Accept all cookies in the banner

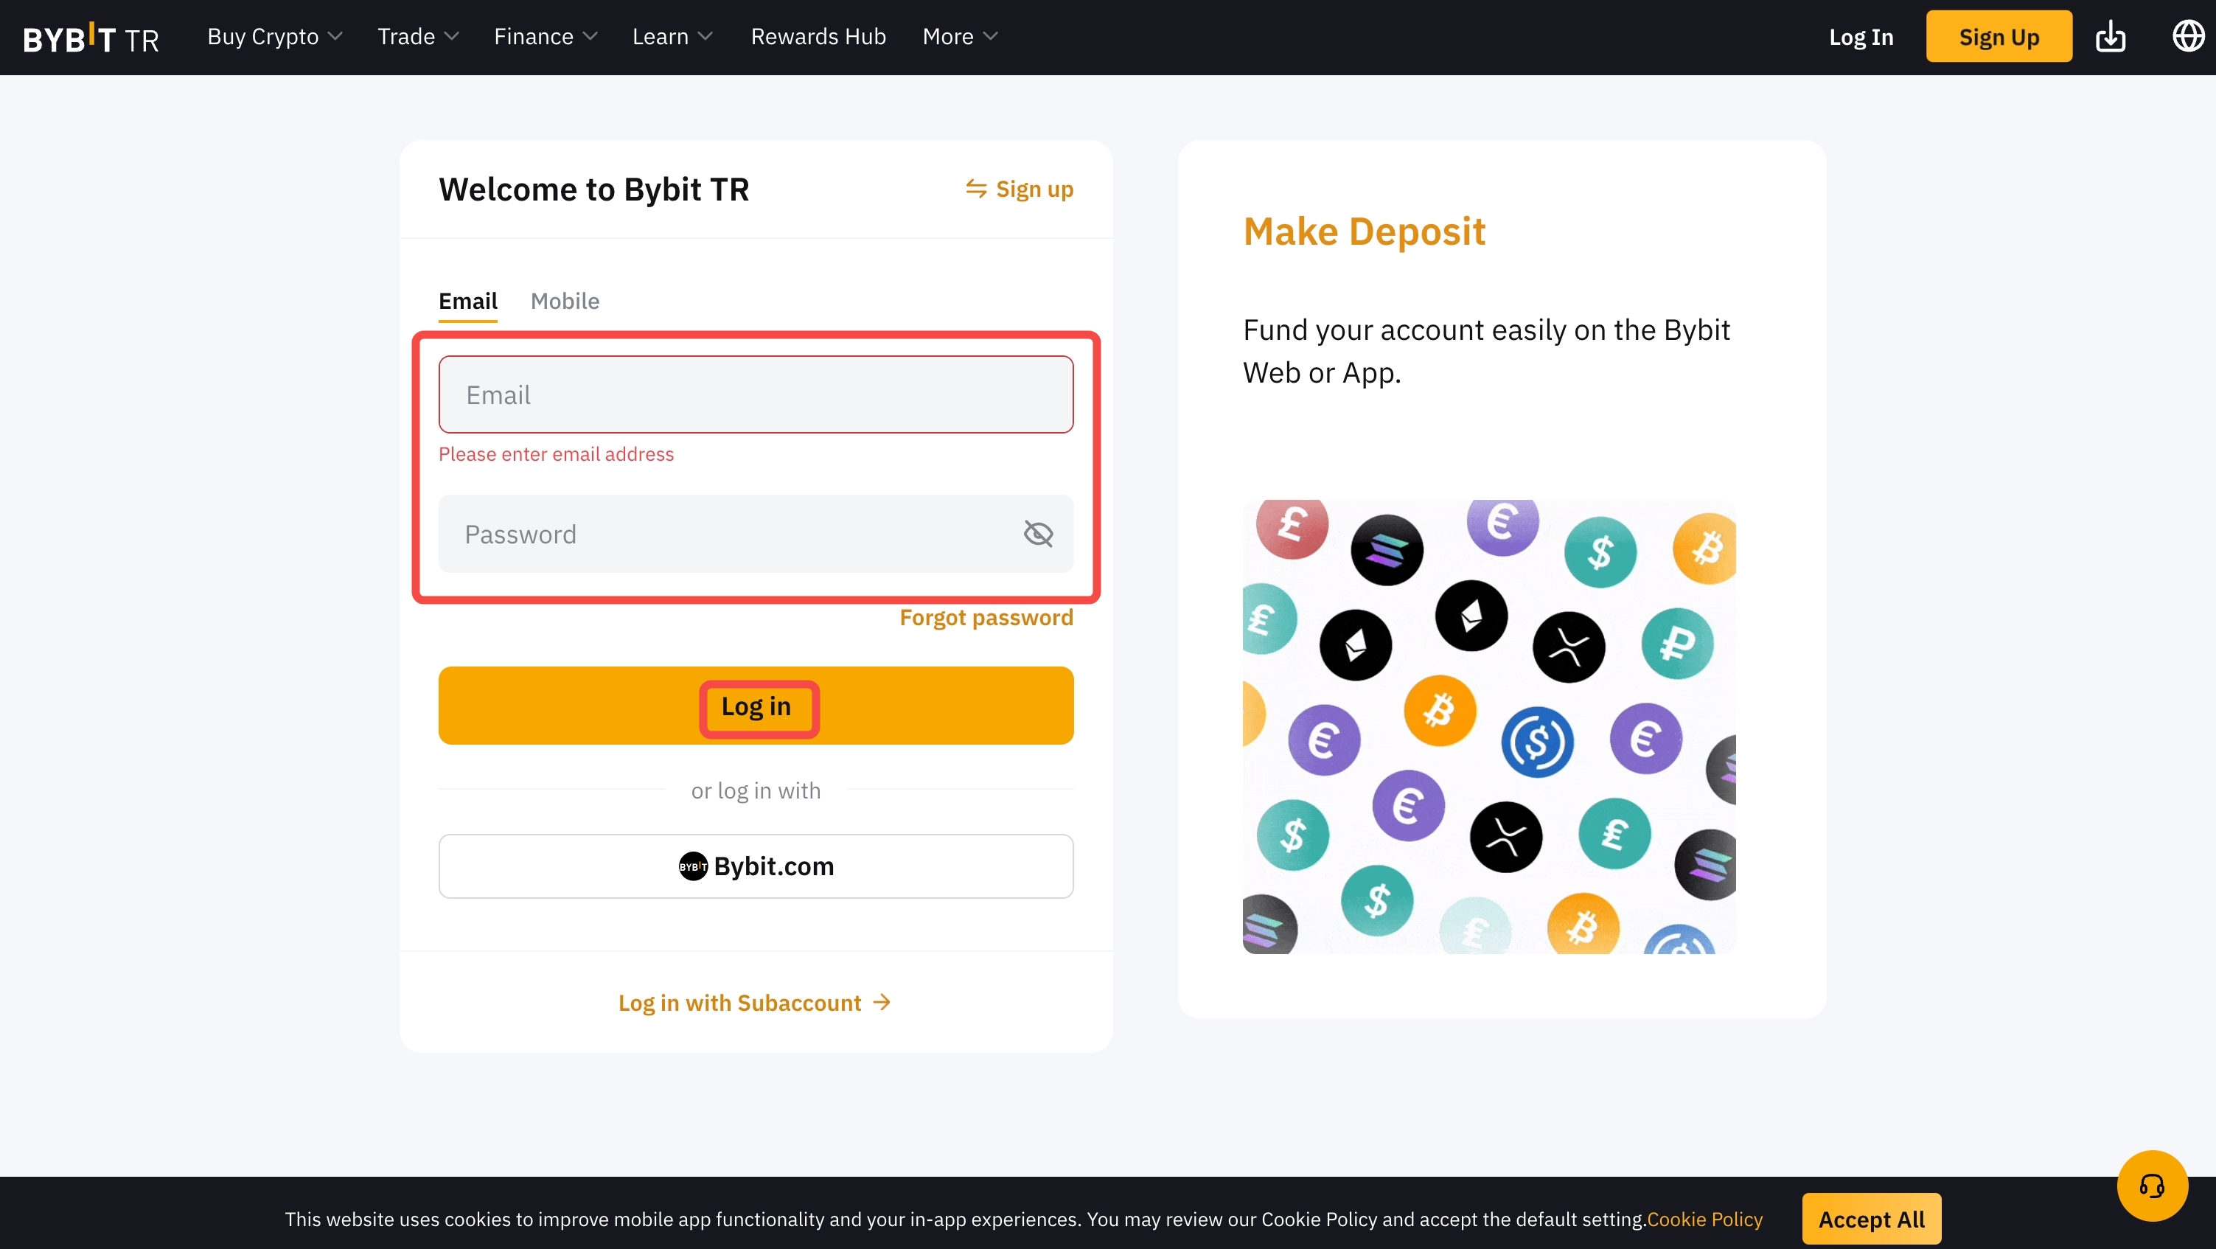point(1870,1218)
